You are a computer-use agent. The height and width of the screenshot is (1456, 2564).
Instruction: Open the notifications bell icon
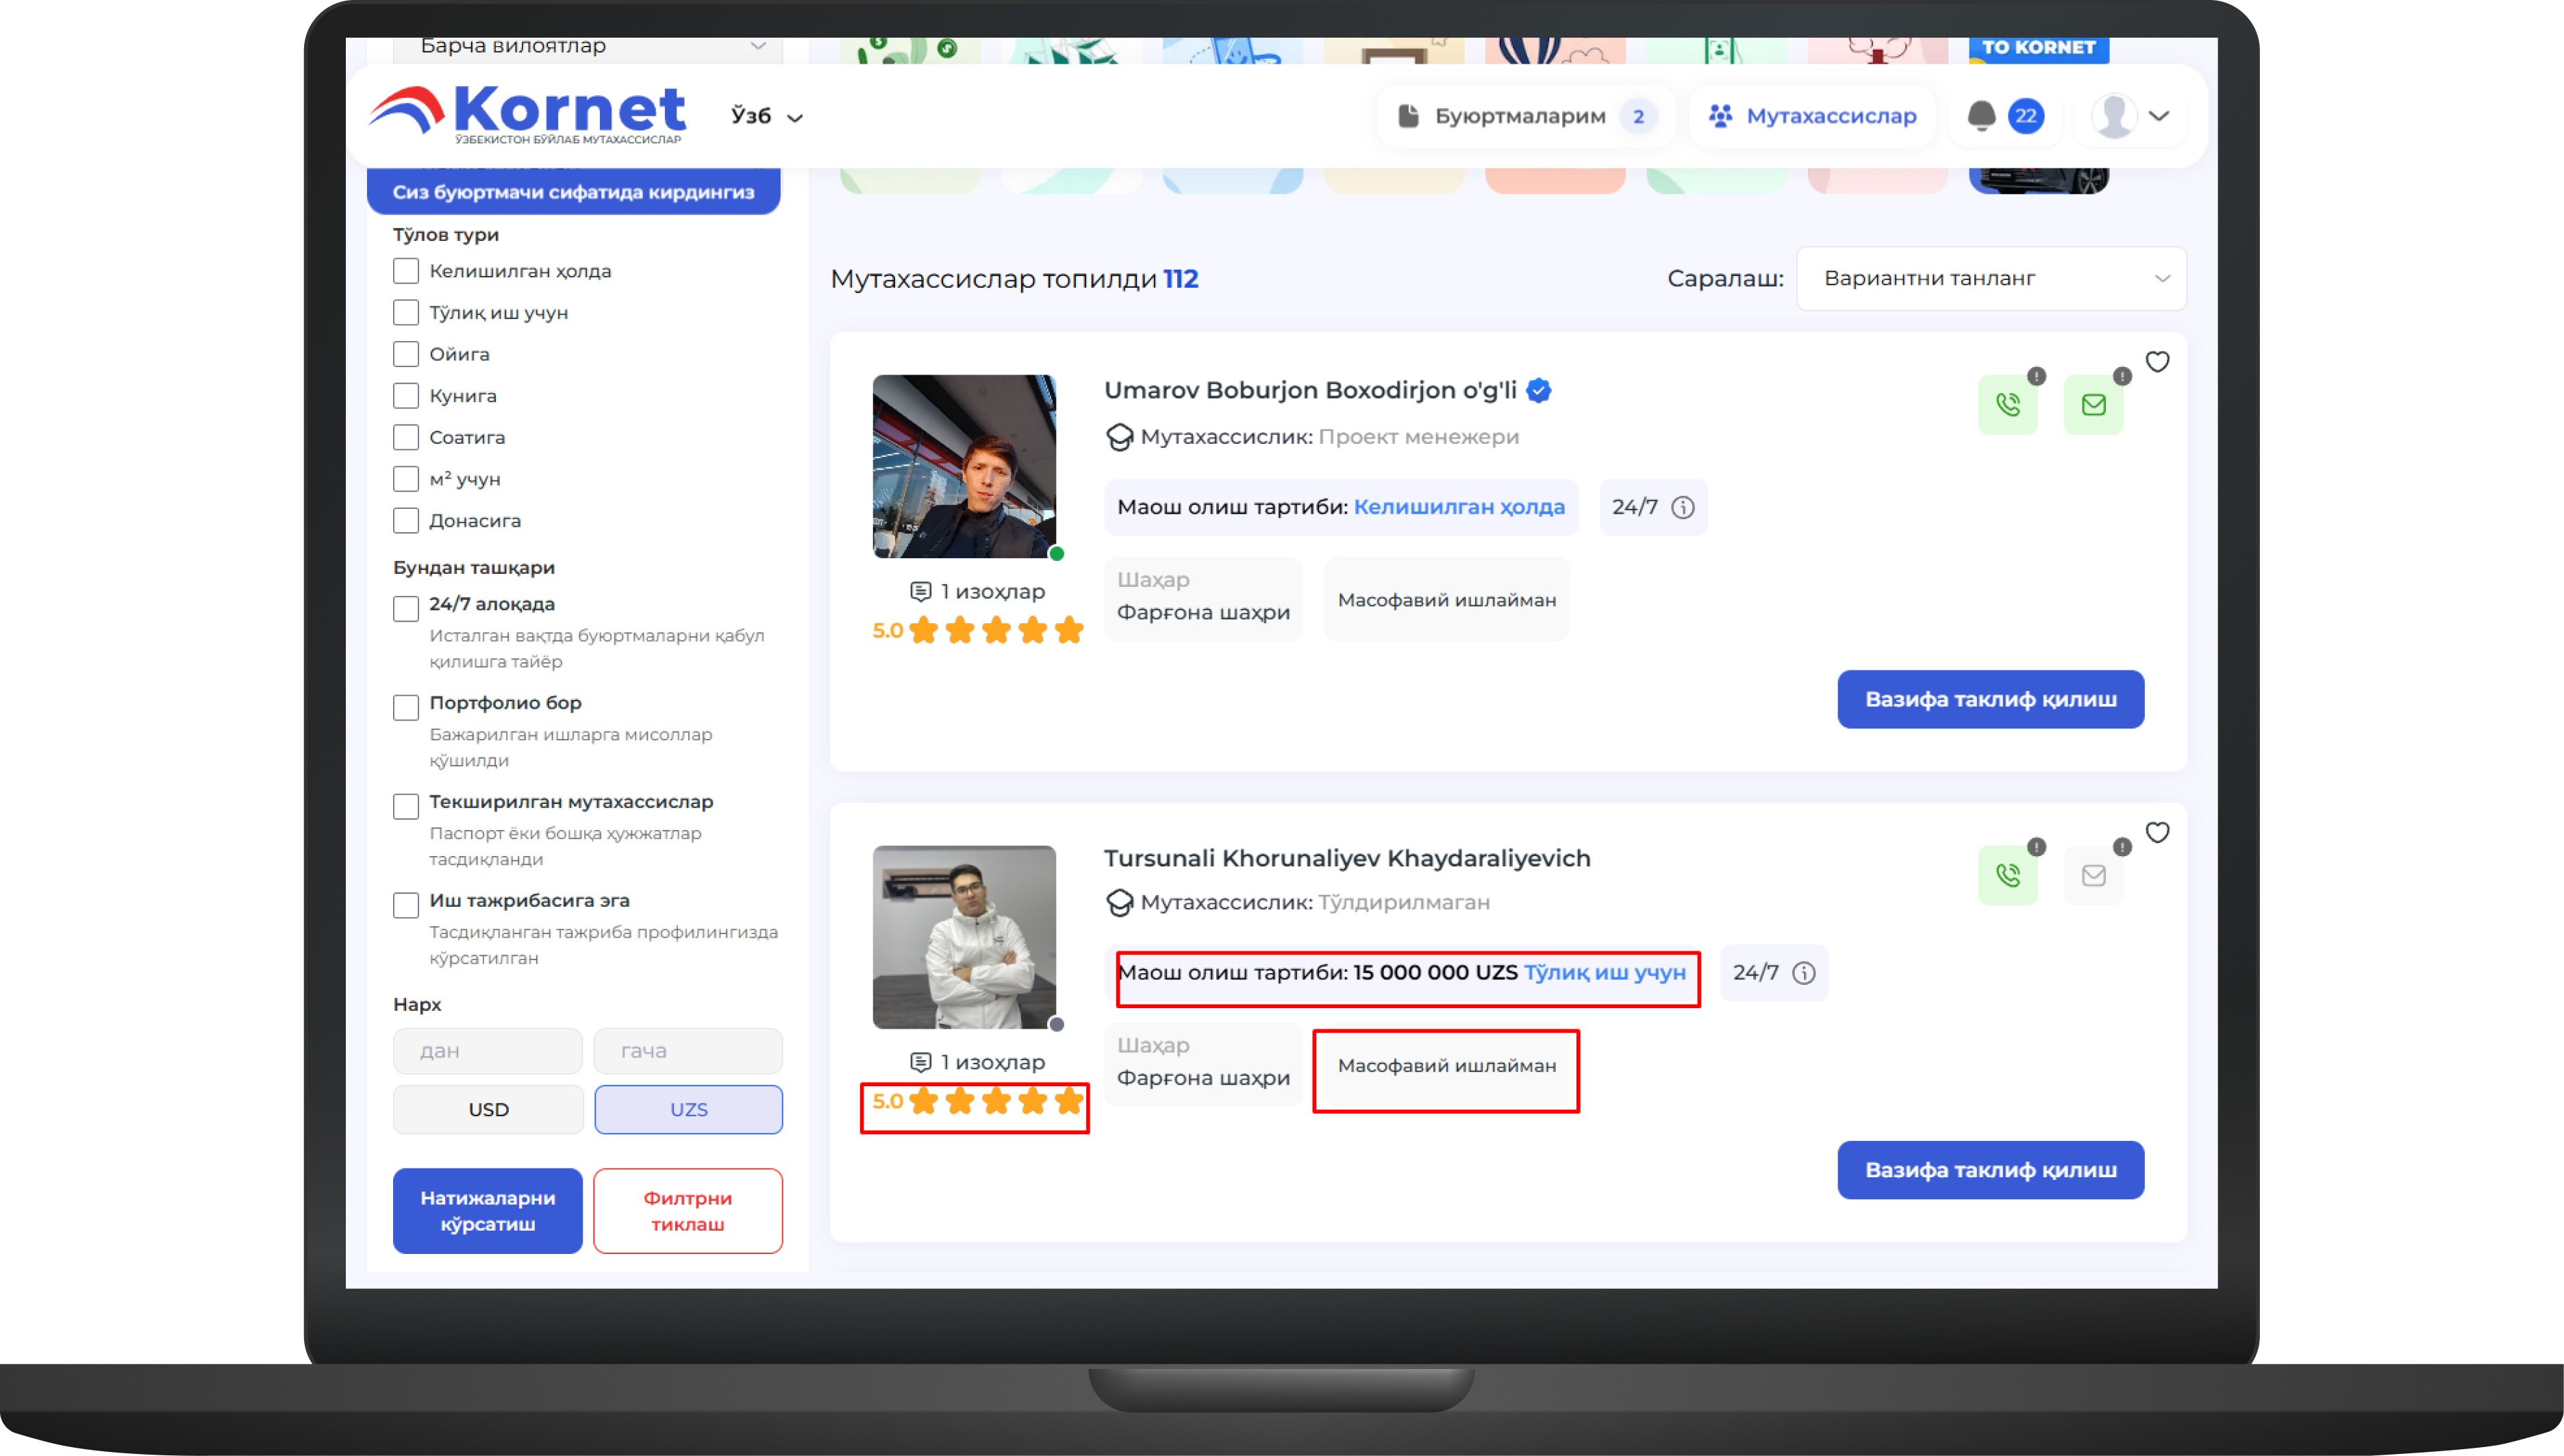click(x=1981, y=116)
